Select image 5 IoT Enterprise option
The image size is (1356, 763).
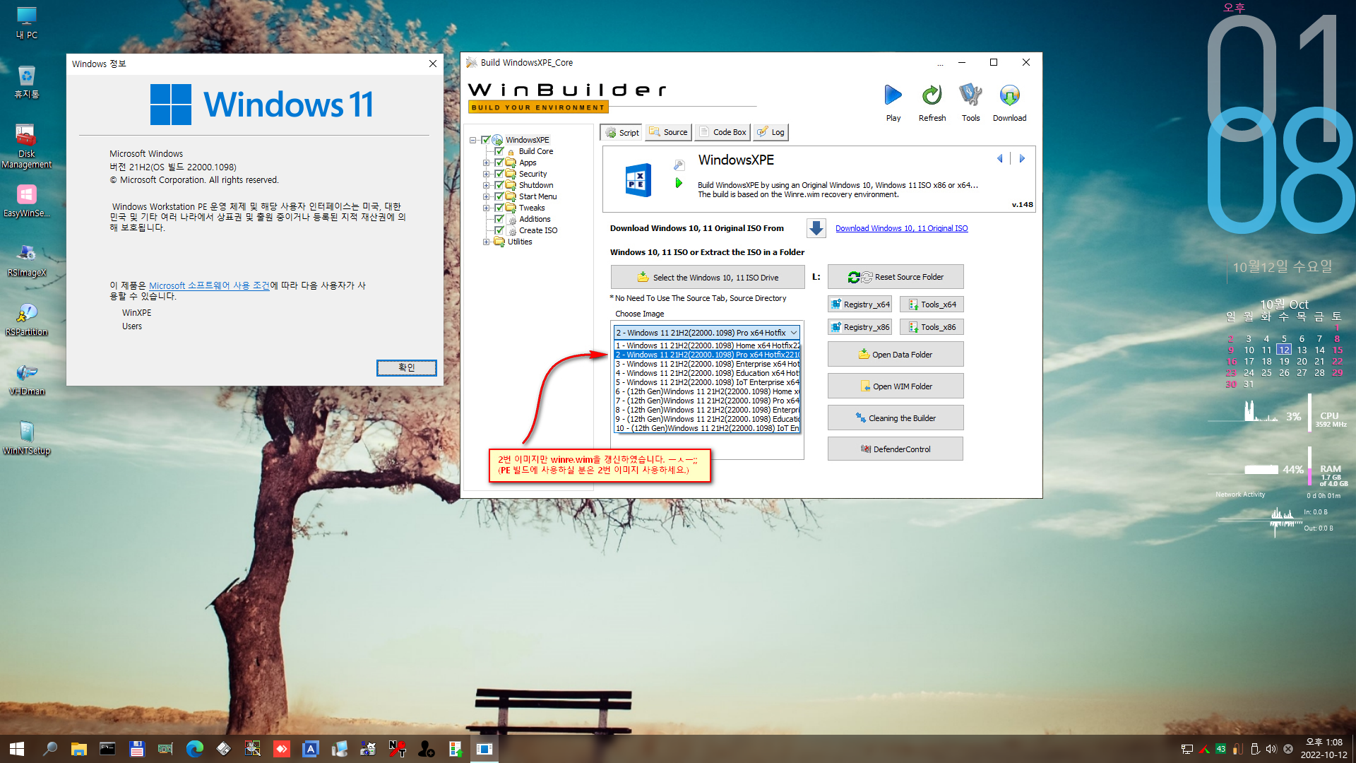pyautogui.click(x=708, y=382)
